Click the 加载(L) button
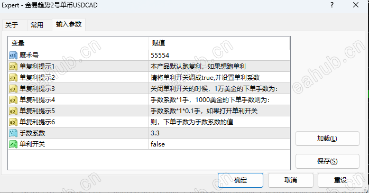The image size is (369, 193). [x=327, y=139]
